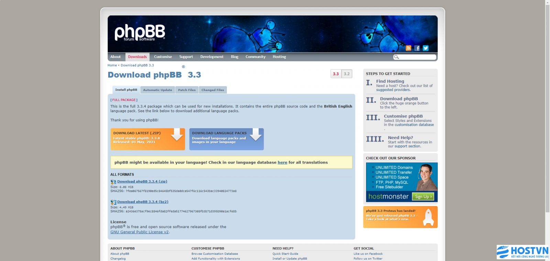Screen dimensions: 550x261
Task: Open the Blog menu item
Action: (x=234, y=57)
